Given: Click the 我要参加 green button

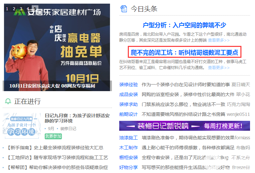Looking at the screenshot, I should tap(53, 136).
